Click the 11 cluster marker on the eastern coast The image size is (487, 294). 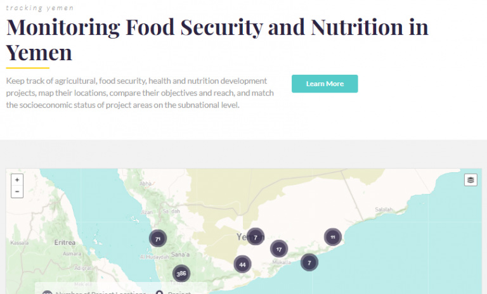pyautogui.click(x=333, y=237)
